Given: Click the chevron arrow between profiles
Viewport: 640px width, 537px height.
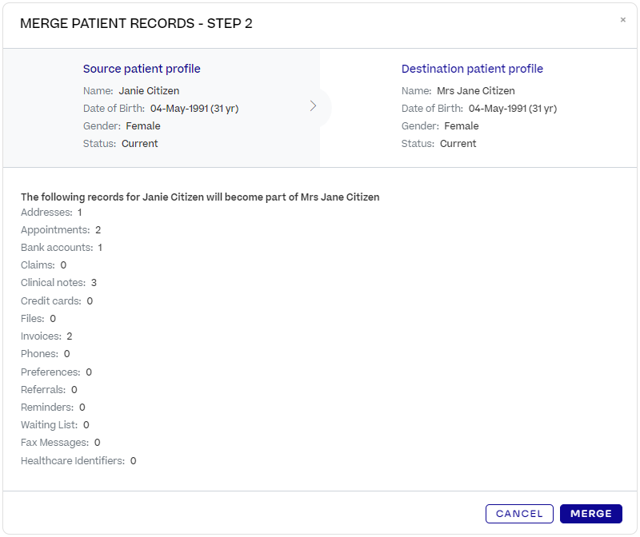Looking at the screenshot, I should click(313, 106).
